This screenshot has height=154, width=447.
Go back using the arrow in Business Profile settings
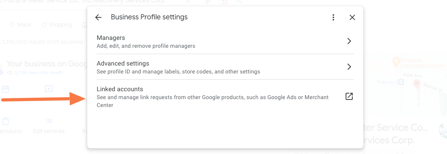[98, 17]
